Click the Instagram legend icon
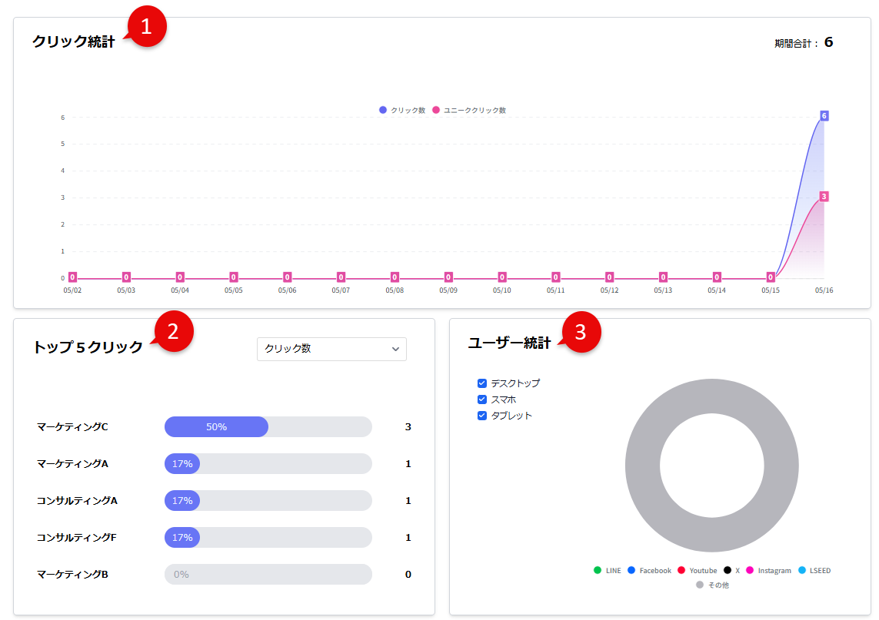879x620 pixels. pyautogui.click(x=749, y=571)
